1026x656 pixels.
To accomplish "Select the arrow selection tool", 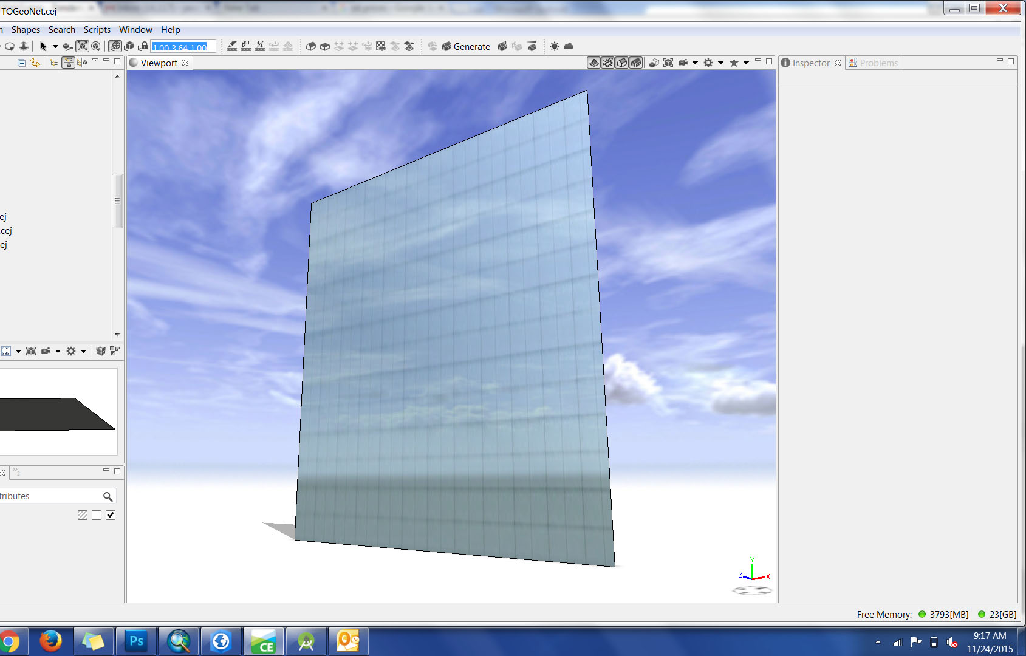I will [x=43, y=46].
